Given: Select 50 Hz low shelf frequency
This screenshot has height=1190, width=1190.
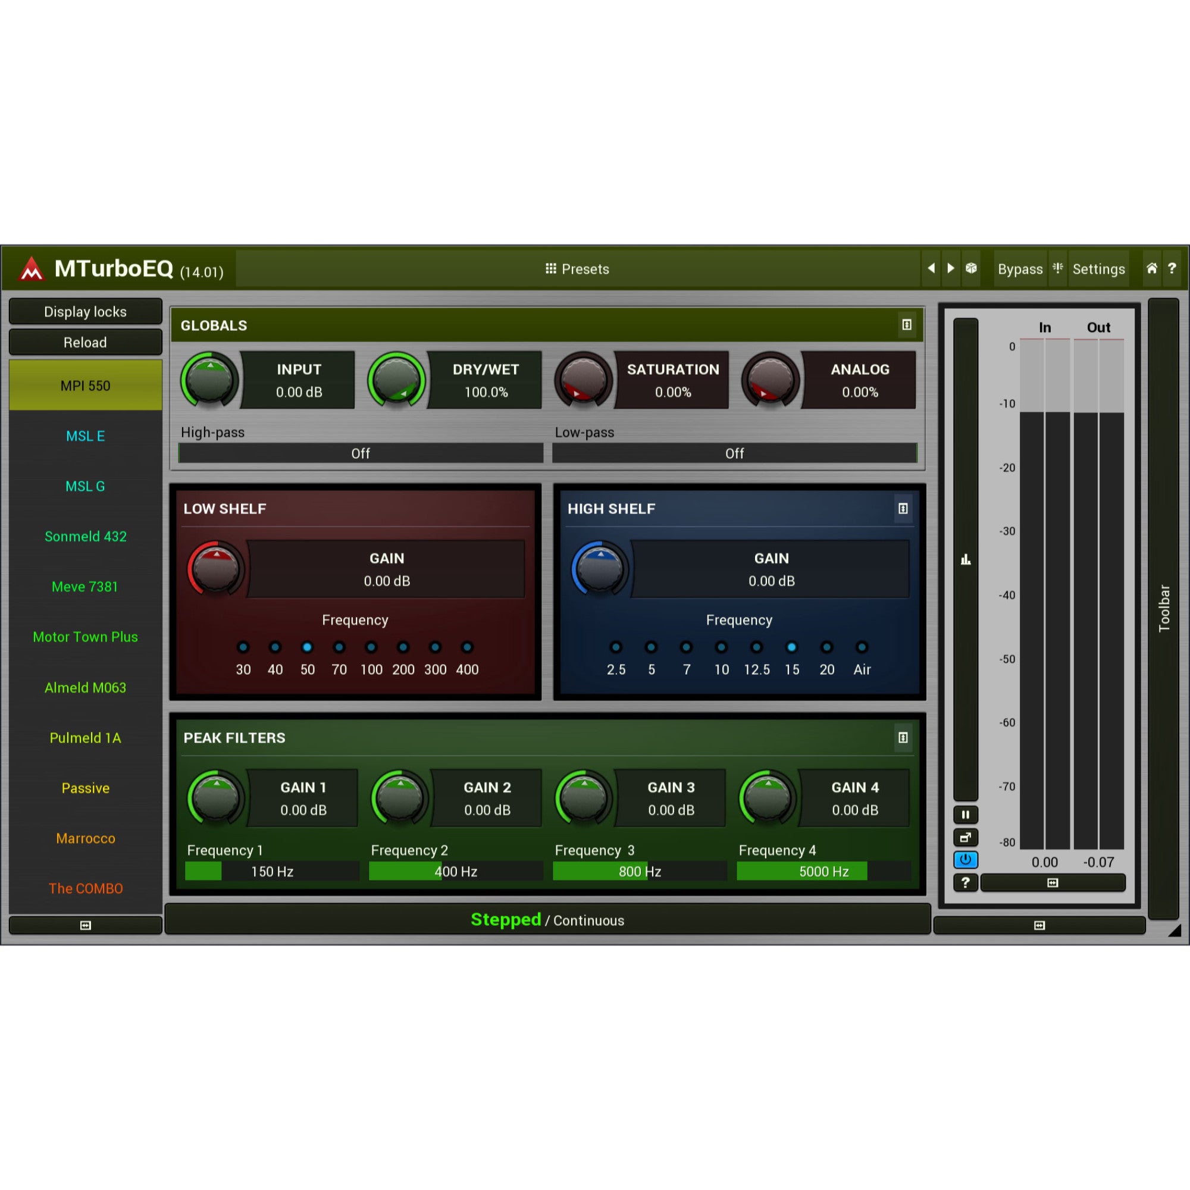Looking at the screenshot, I should [x=307, y=647].
